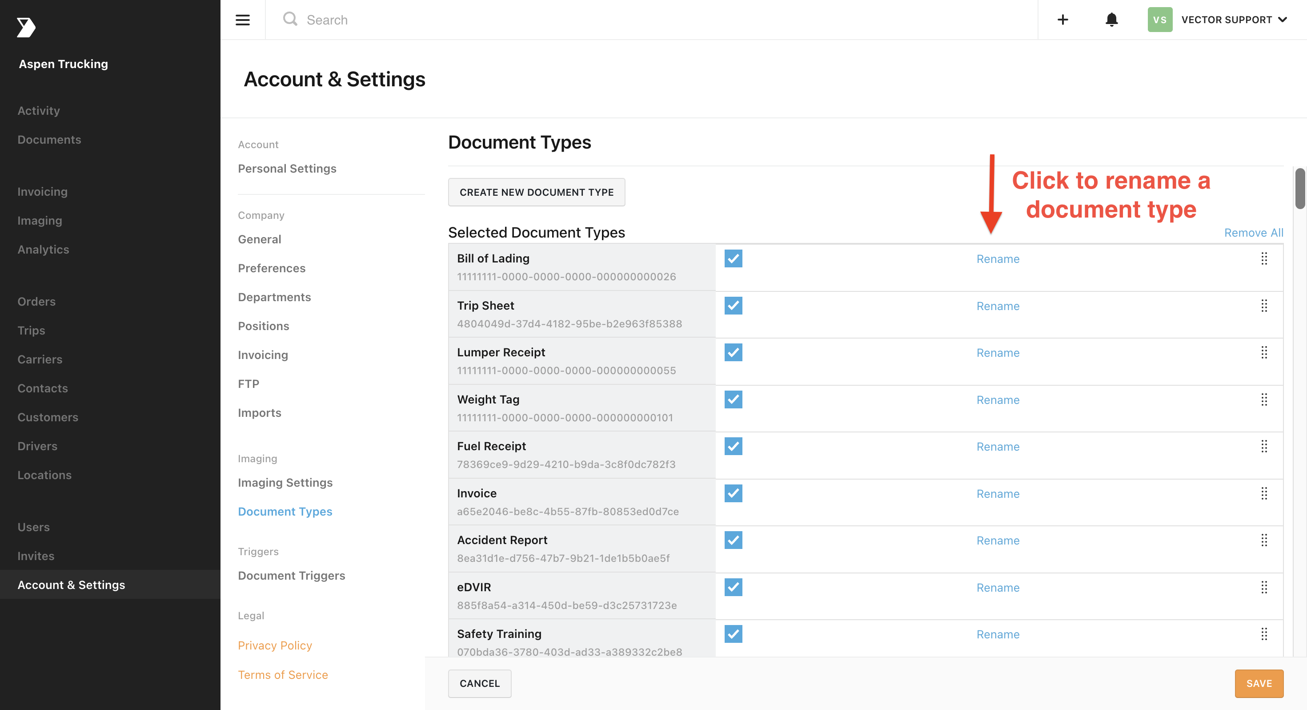
Task: Uncheck Fuel Receipt checkbox
Action: 733,446
